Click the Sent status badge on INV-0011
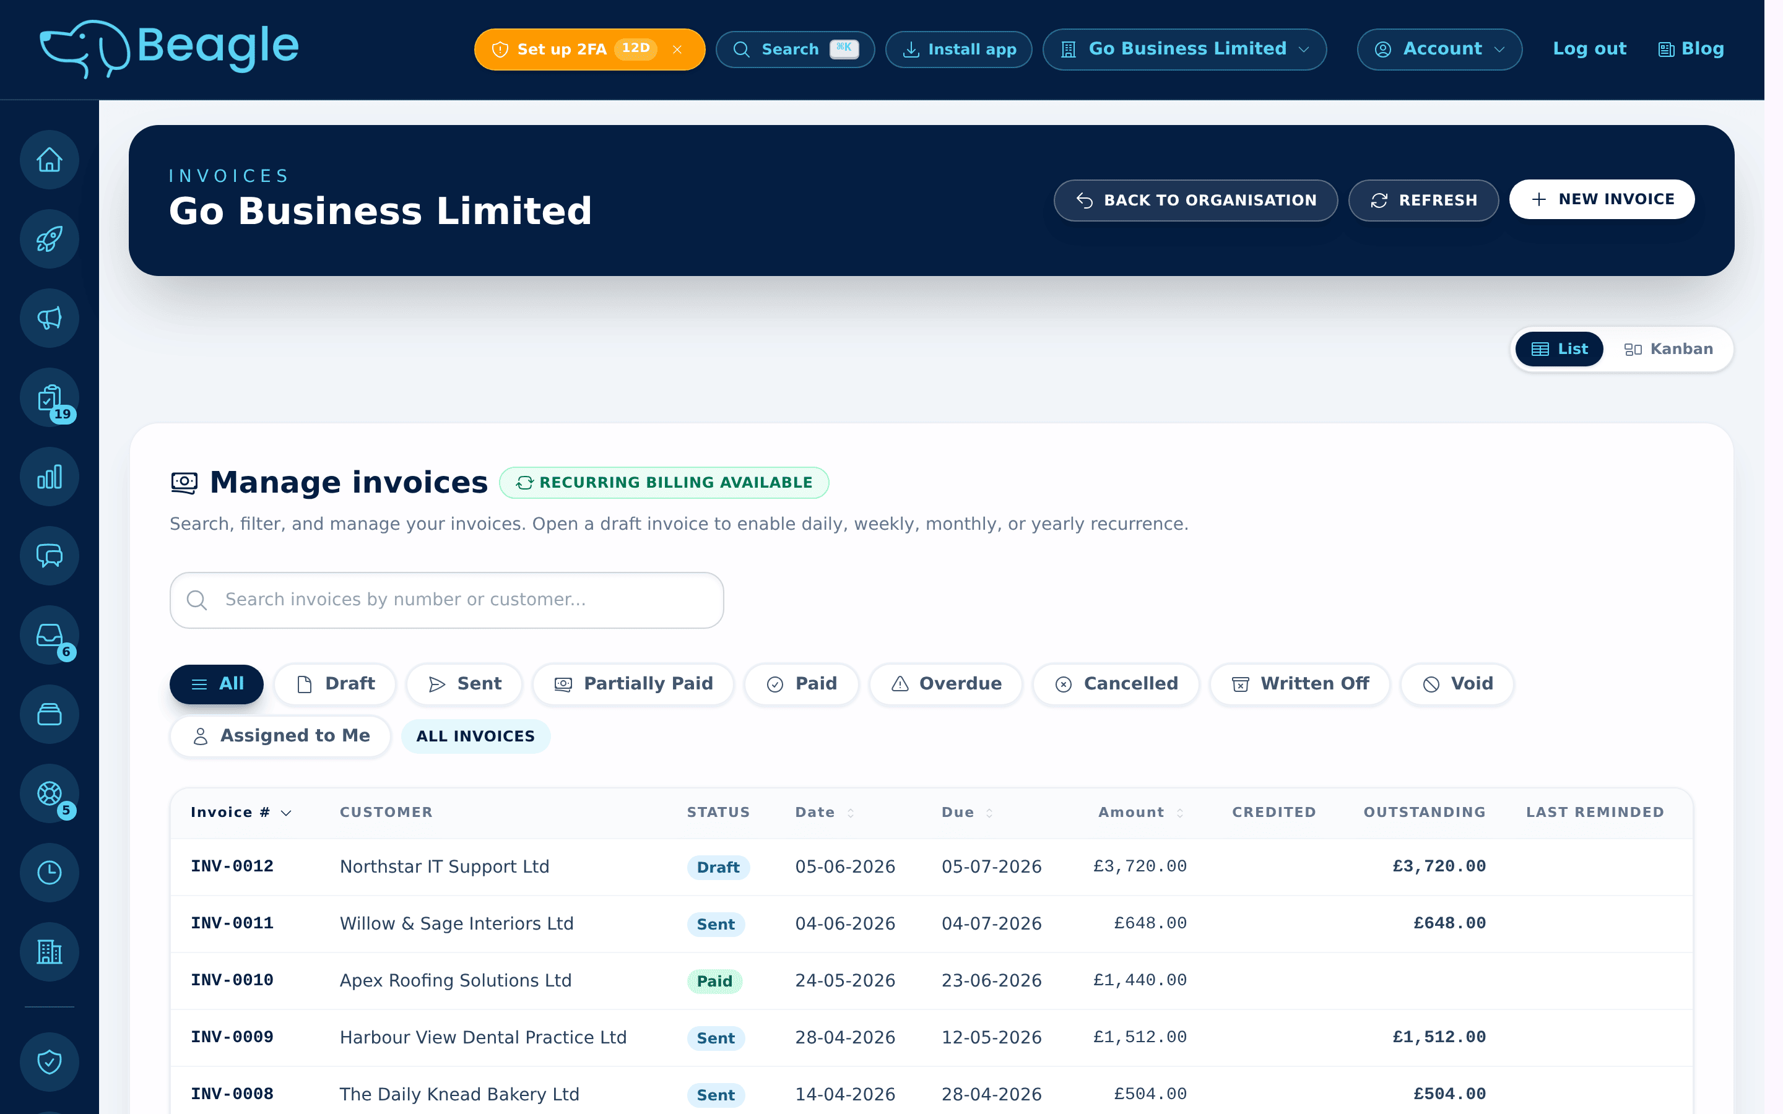The width and height of the screenshot is (1783, 1114). (716, 924)
